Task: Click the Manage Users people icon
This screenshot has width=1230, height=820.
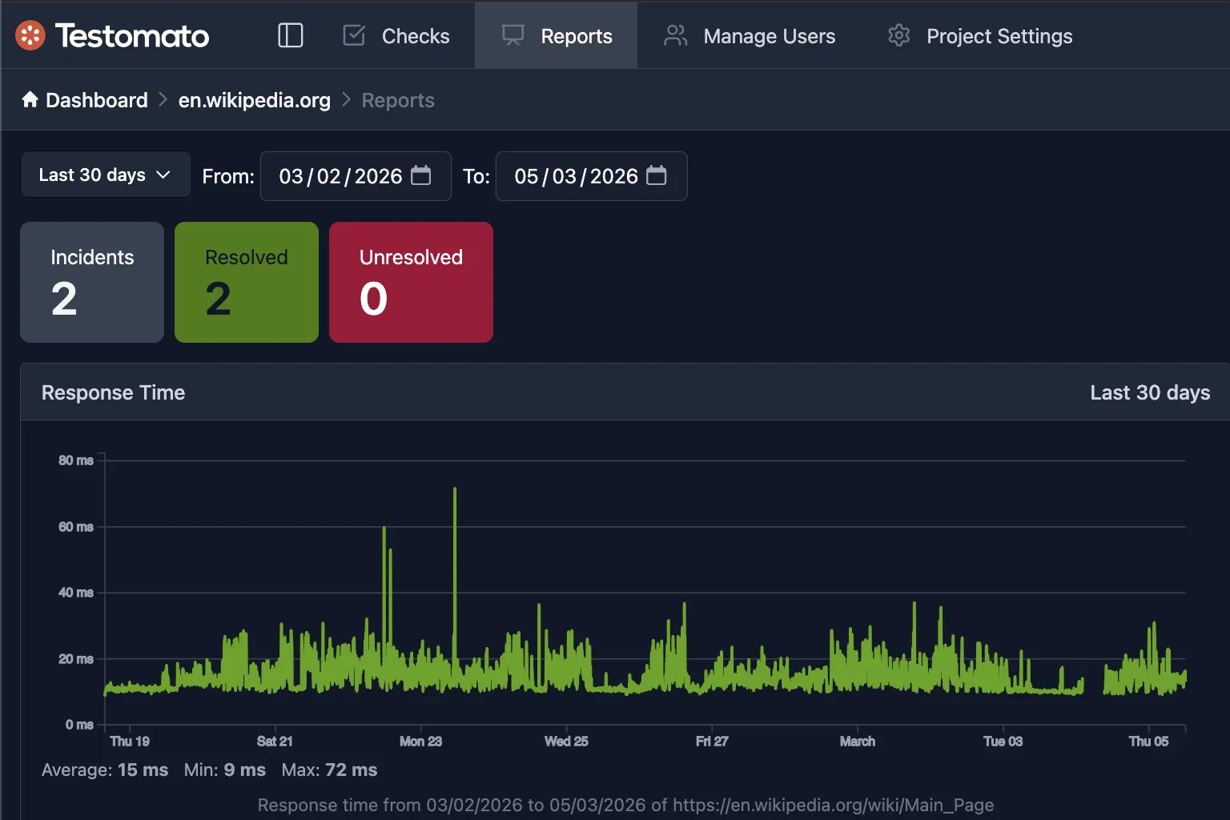Action: [x=675, y=35]
